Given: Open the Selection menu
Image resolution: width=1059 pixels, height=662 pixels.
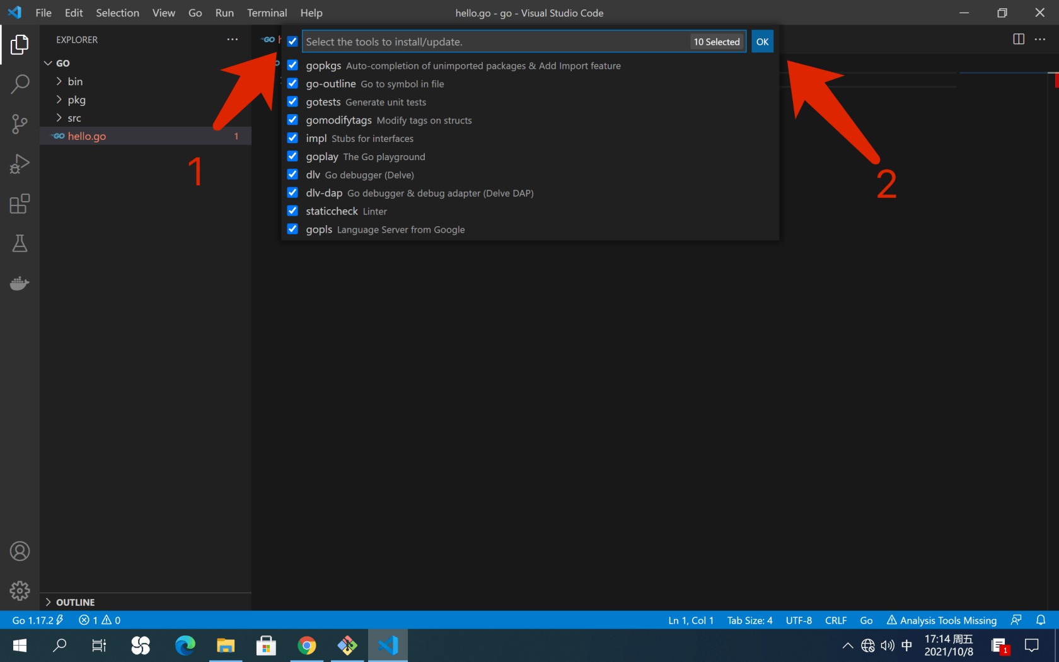Looking at the screenshot, I should [117, 13].
